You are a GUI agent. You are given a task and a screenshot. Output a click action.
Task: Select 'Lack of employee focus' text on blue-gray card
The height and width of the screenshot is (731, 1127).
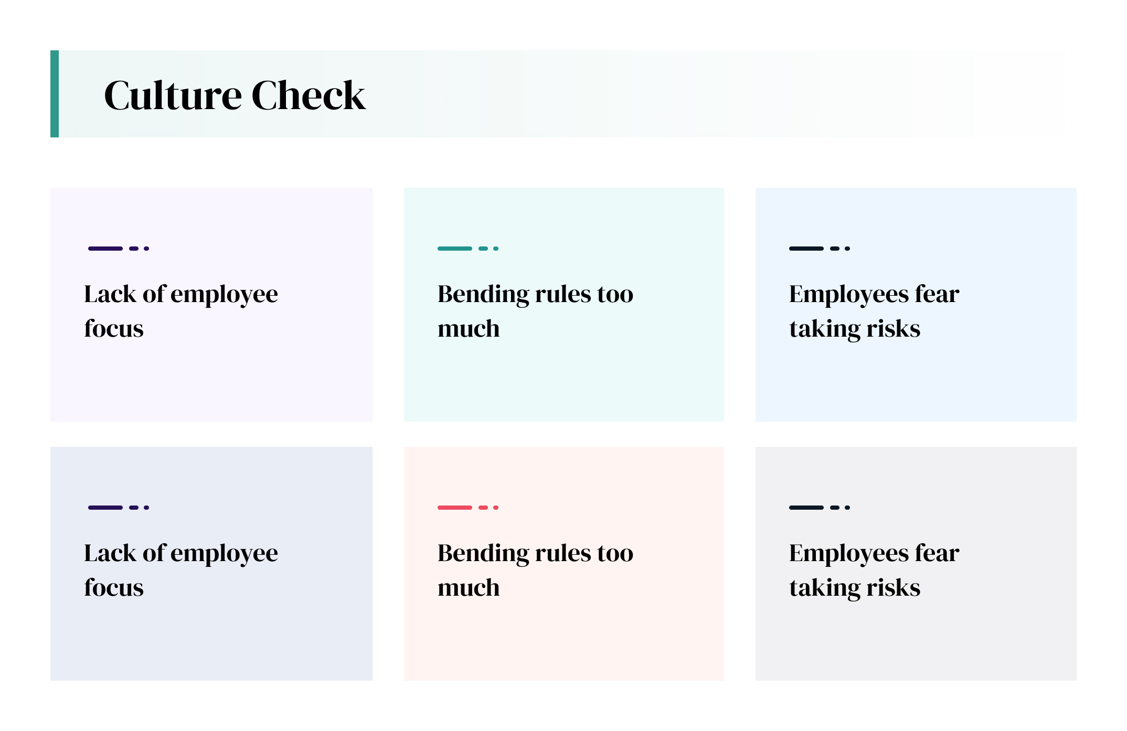point(181,571)
